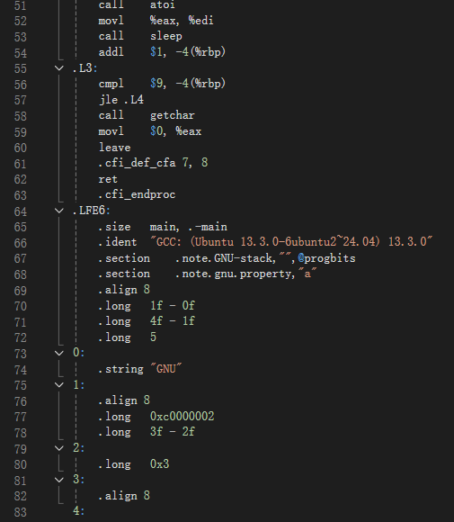Click the .ident GCC version string

tap(291, 242)
